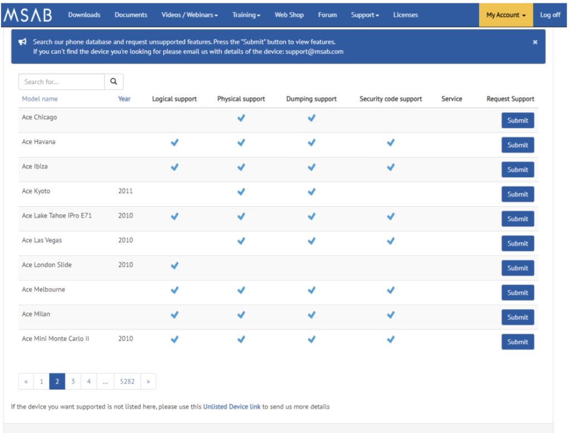Image resolution: width=570 pixels, height=433 pixels.
Task: Submit request for Ace Mini Monte Carlo II
Action: coord(518,342)
